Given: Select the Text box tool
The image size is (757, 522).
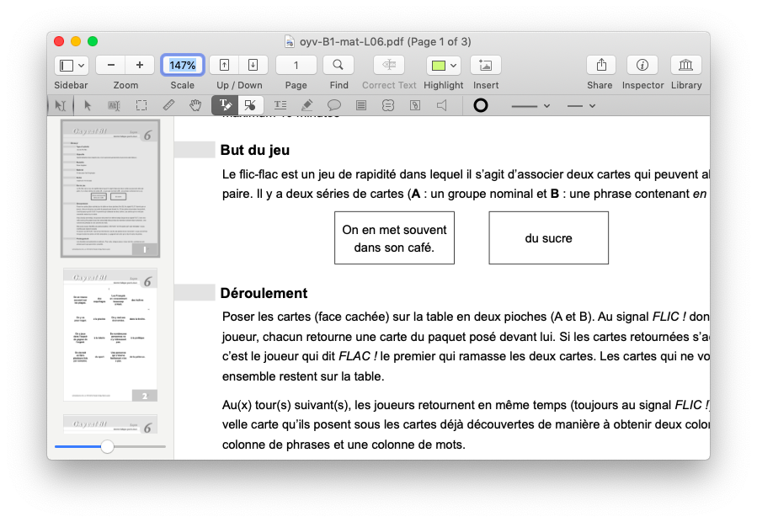Looking at the screenshot, I should (280, 105).
